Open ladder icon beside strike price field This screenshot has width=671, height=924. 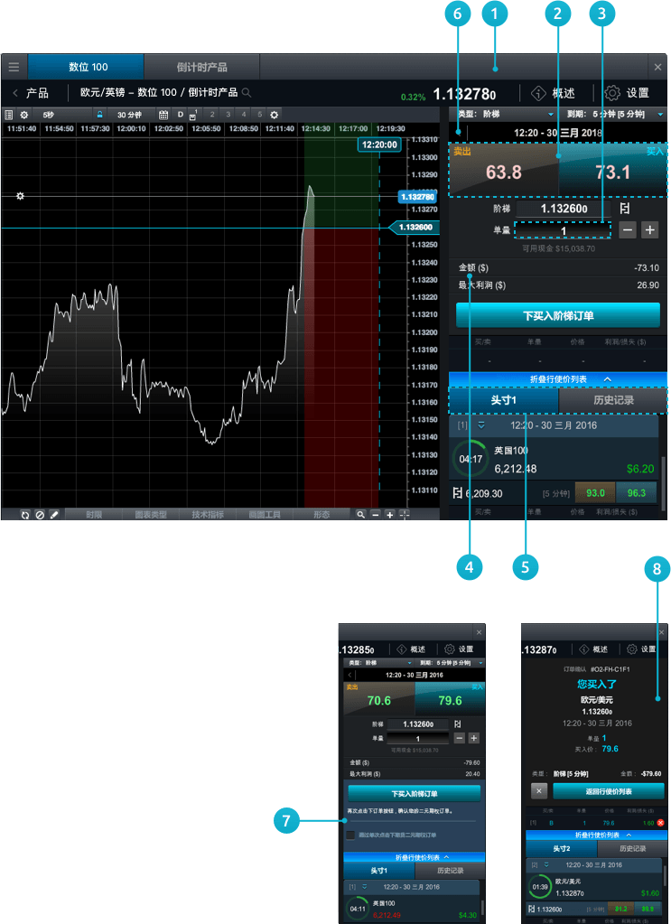coord(625,208)
